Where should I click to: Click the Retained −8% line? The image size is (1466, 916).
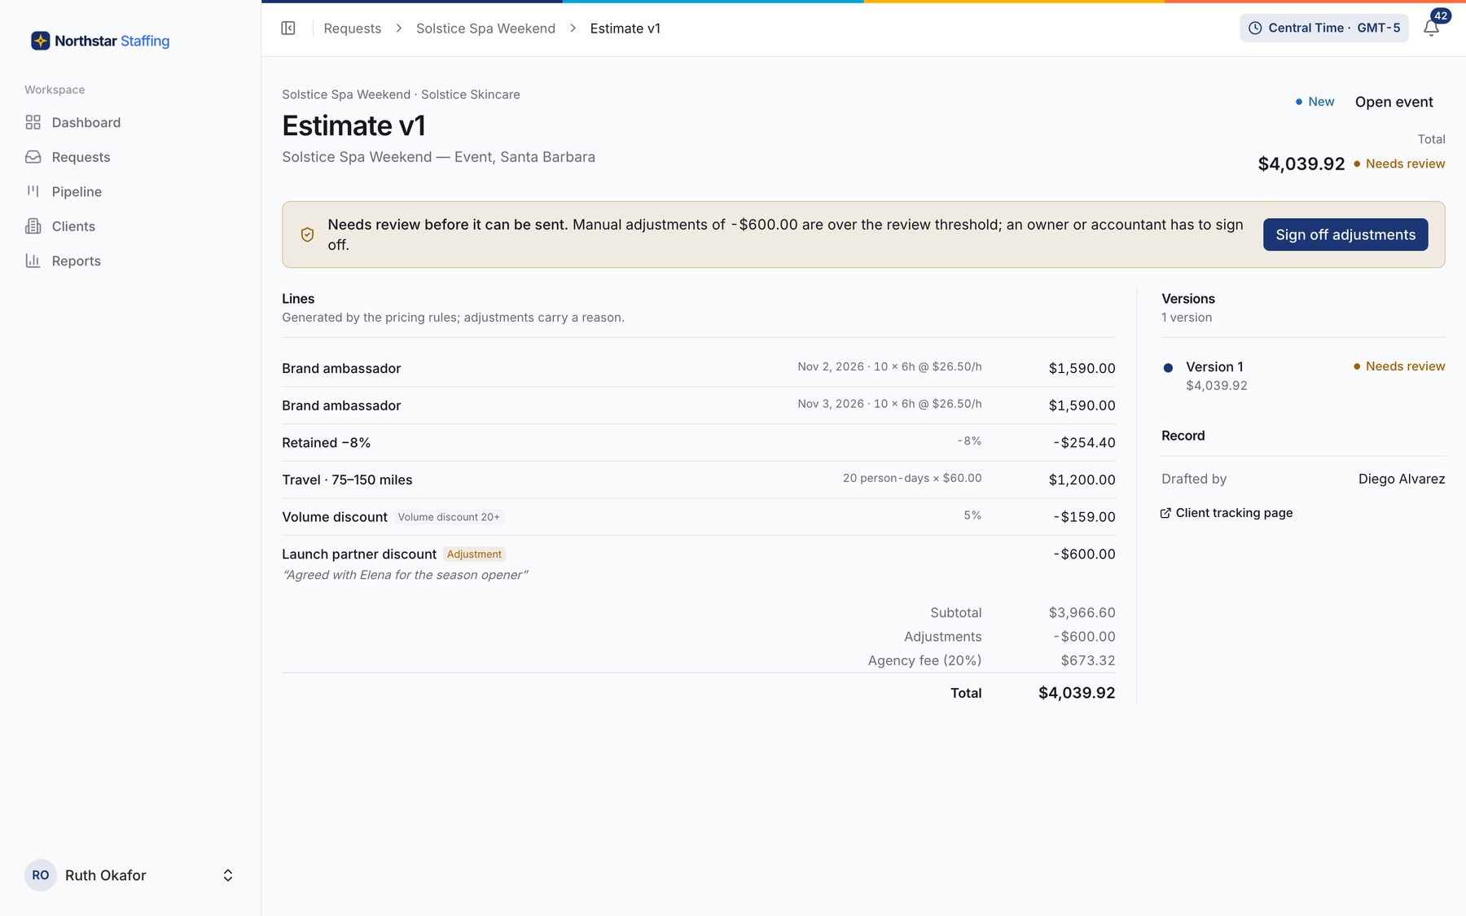(699, 443)
